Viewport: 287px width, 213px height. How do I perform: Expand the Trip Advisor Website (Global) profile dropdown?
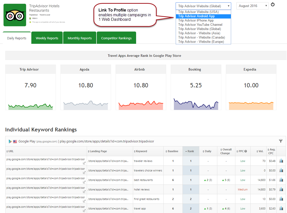pos(203,6)
